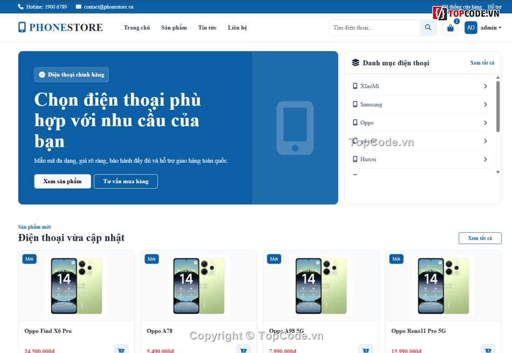
Task: Add Oppo A98 5G to cart
Action: point(366,349)
